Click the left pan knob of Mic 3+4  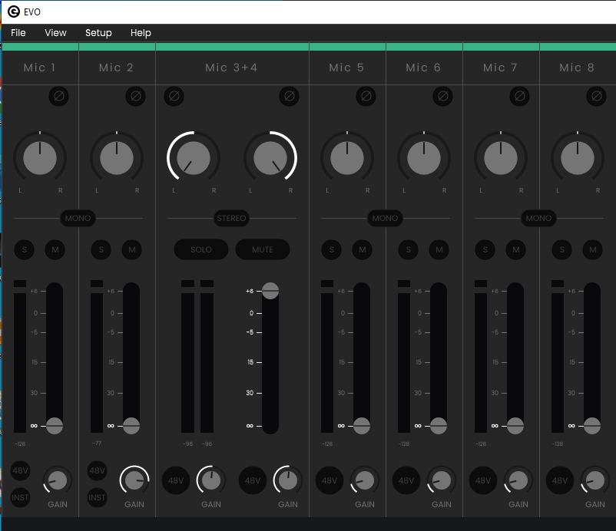point(194,158)
